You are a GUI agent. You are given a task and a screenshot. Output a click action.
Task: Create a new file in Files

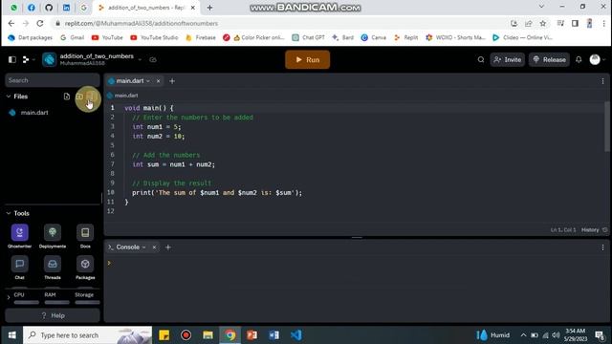click(67, 97)
